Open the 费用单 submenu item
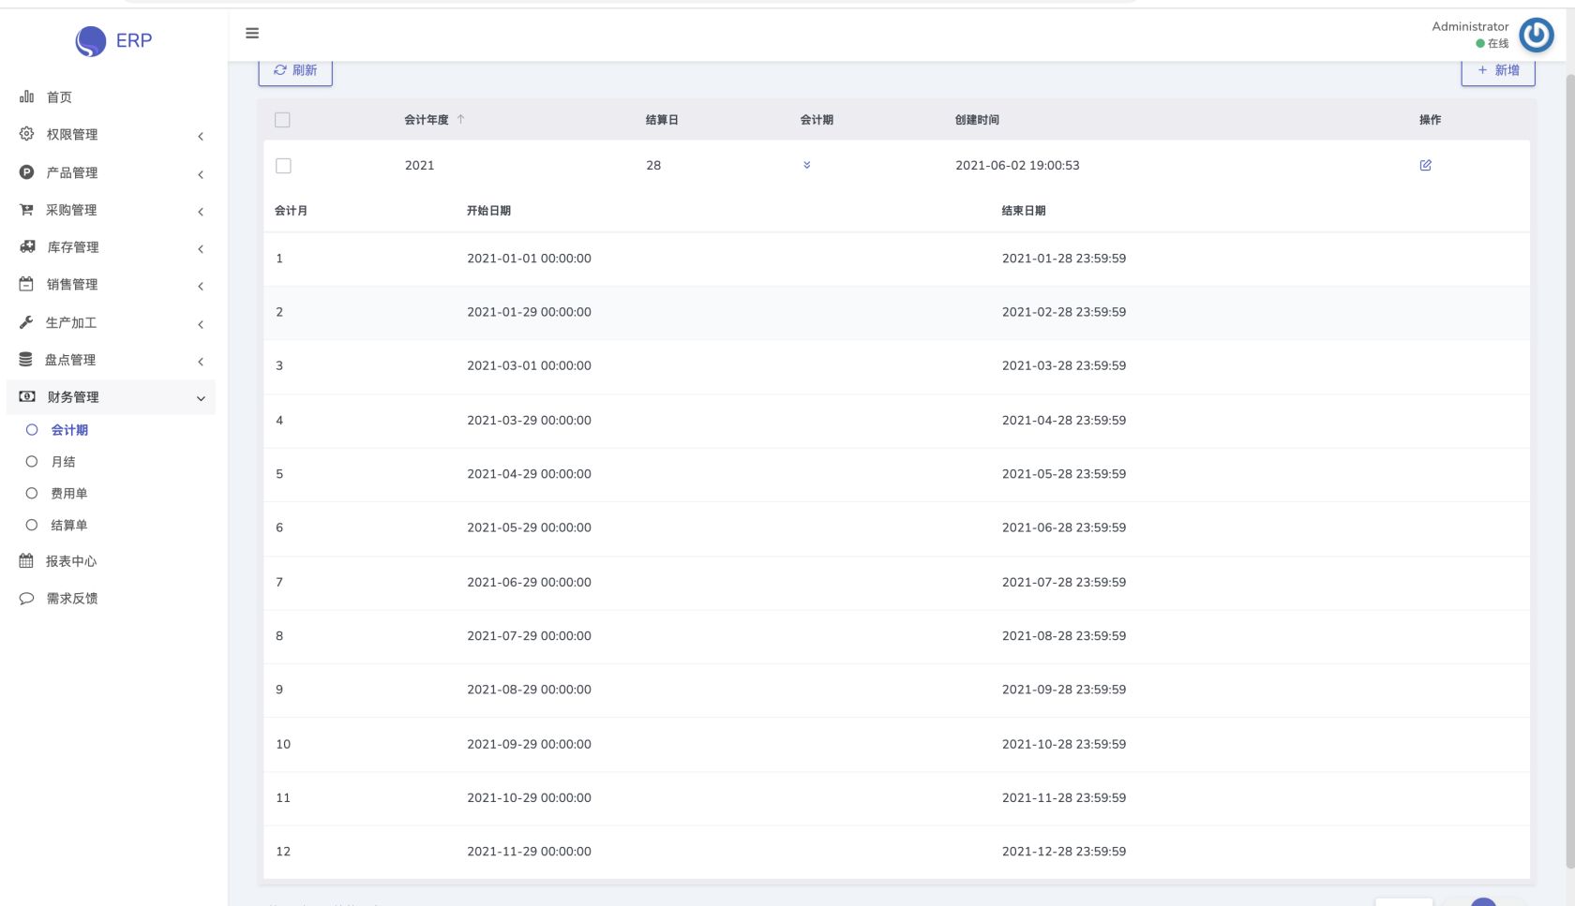The height and width of the screenshot is (906, 1575). coord(69,493)
